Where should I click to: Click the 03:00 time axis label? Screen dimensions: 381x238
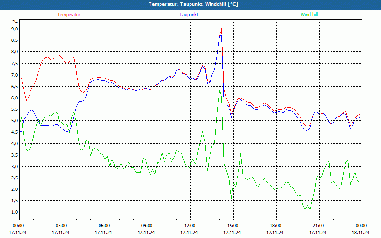tap(60, 226)
